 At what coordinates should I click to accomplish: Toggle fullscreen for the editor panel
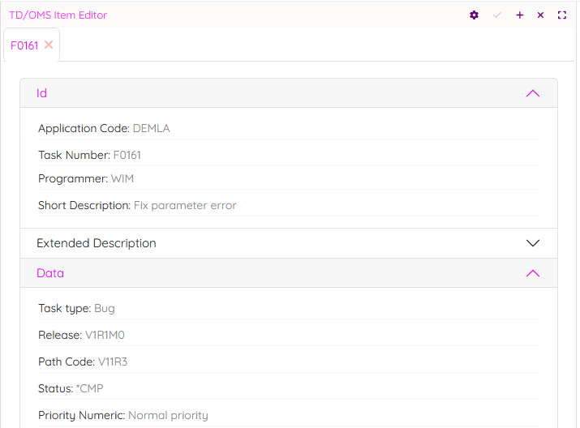tap(562, 15)
